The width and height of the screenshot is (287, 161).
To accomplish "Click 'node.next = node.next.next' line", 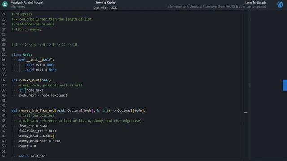I will click(x=43, y=95).
